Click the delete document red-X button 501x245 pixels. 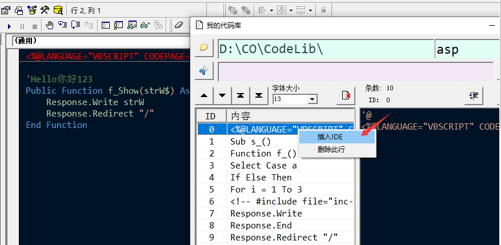pyautogui.click(x=346, y=95)
